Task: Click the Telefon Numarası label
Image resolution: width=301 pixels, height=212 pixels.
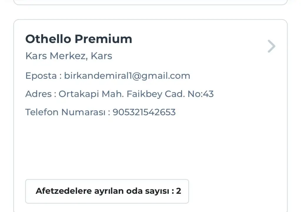Action: [65, 112]
